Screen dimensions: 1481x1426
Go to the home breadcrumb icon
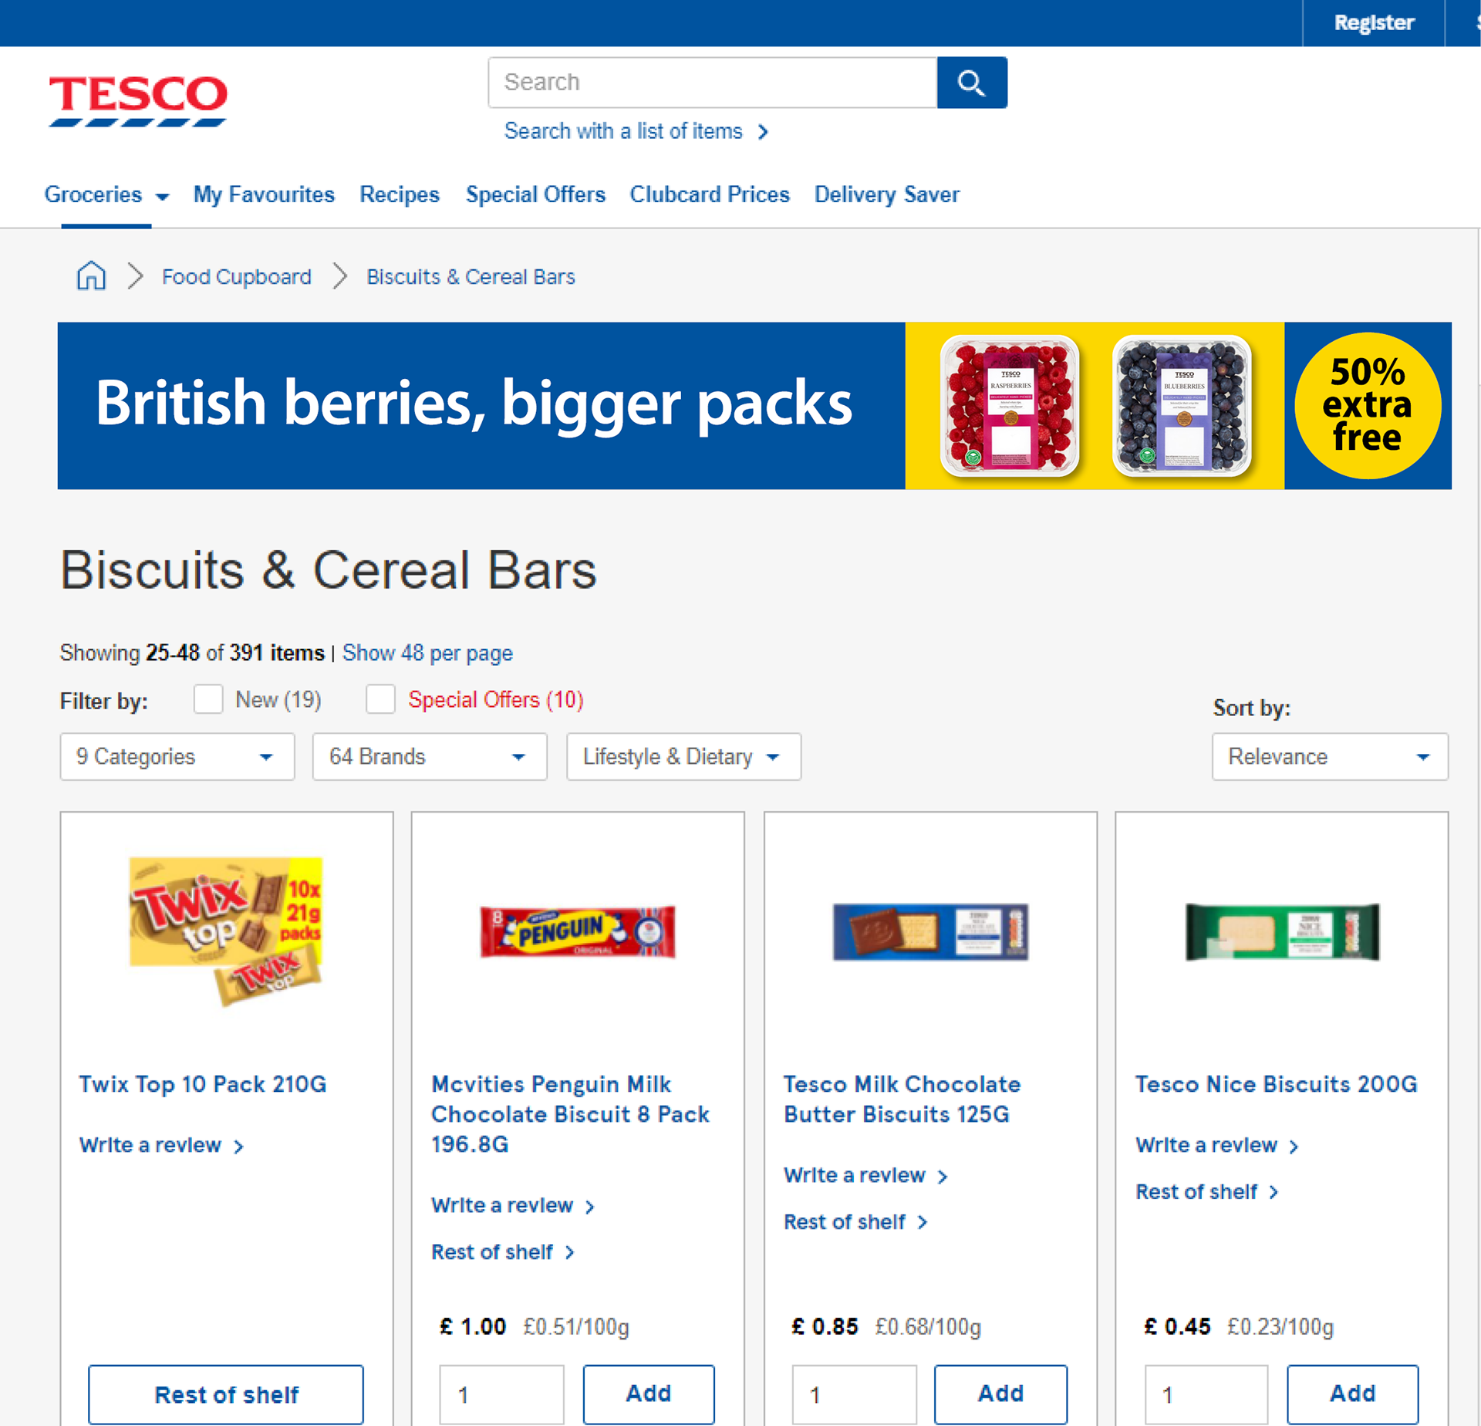click(x=91, y=275)
